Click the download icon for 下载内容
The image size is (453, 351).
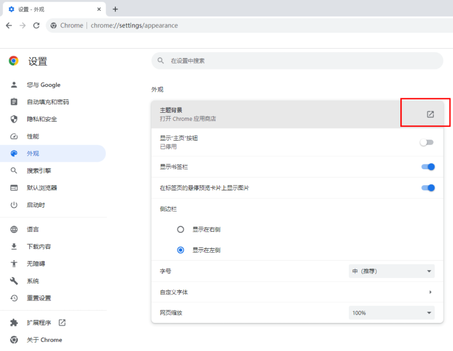[14, 246]
